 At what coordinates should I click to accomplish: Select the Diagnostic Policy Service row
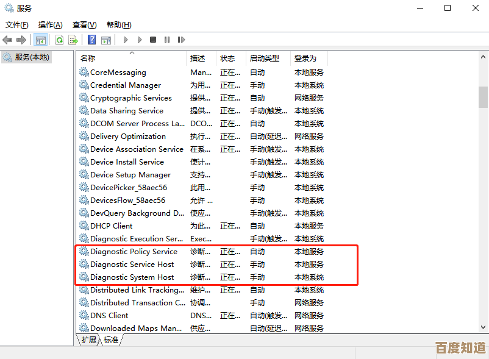[134, 252]
